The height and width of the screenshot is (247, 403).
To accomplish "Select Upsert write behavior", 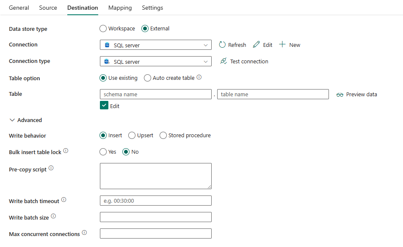I will point(132,135).
